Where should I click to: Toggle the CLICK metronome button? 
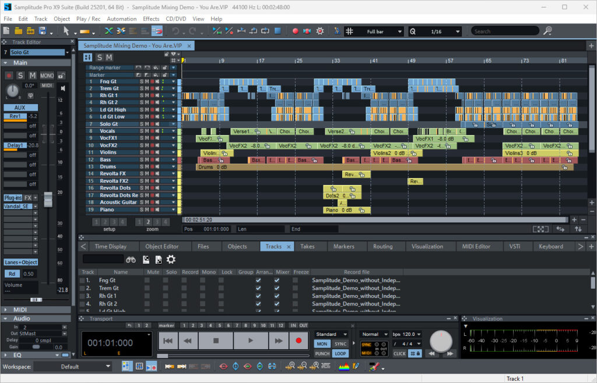(x=399, y=353)
